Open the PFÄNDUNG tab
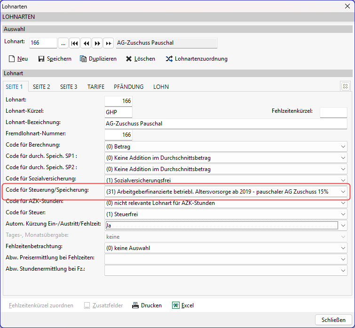The height and width of the screenshot is (328, 355). click(x=128, y=87)
